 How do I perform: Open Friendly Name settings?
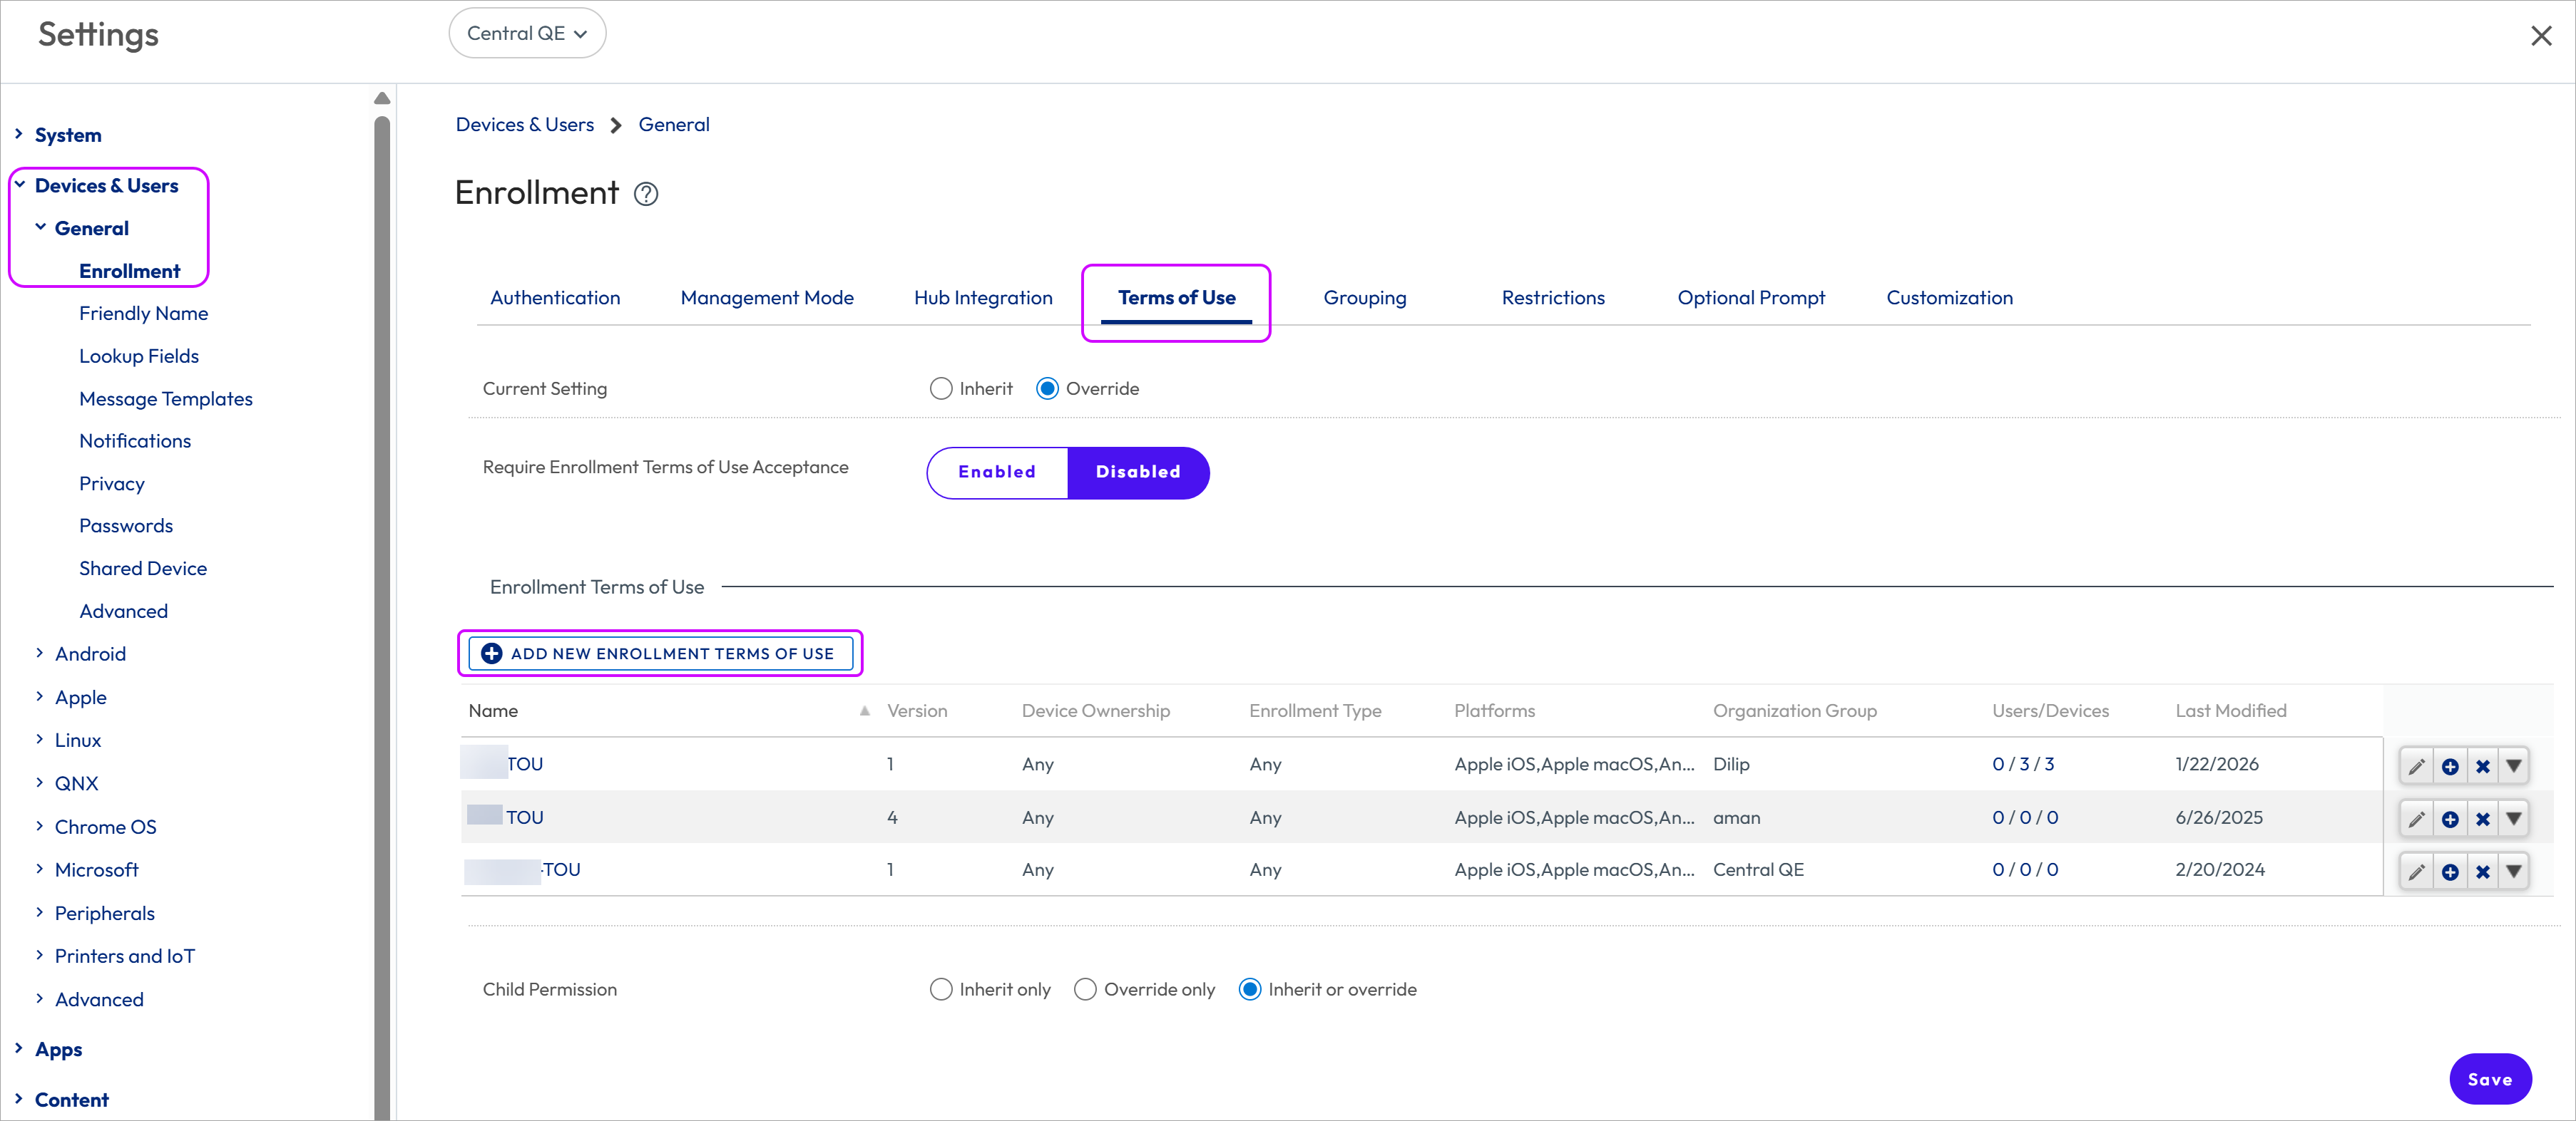[143, 314]
